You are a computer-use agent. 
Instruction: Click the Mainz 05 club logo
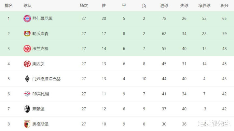coord(27,64)
